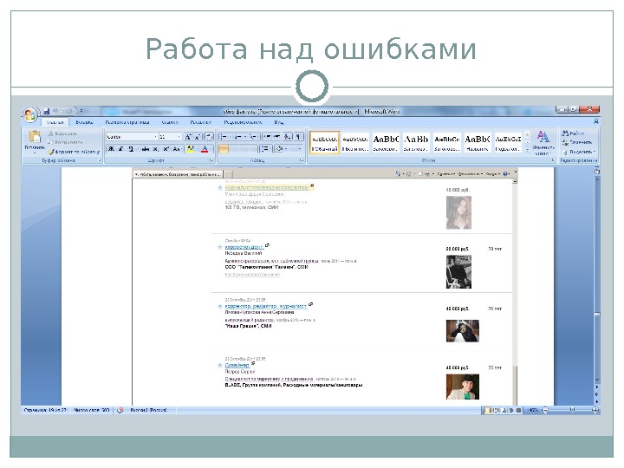Open the Home (Главная) ribbon tab
Viewport: 624px width, 468px height.
pos(55,122)
